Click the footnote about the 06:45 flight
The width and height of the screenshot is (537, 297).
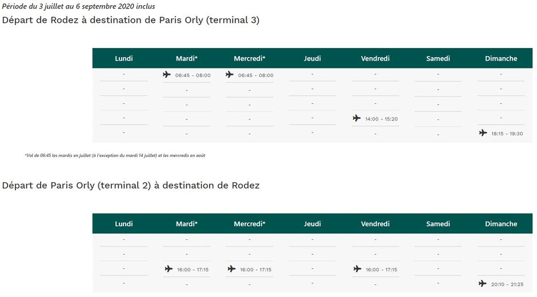tap(115, 156)
